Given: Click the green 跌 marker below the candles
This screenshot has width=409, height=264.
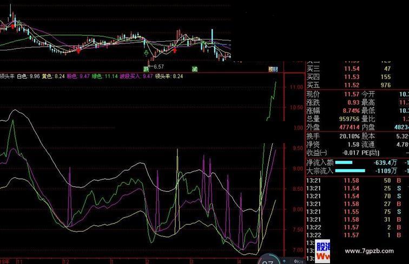Looking at the screenshot, I should 146,69.
